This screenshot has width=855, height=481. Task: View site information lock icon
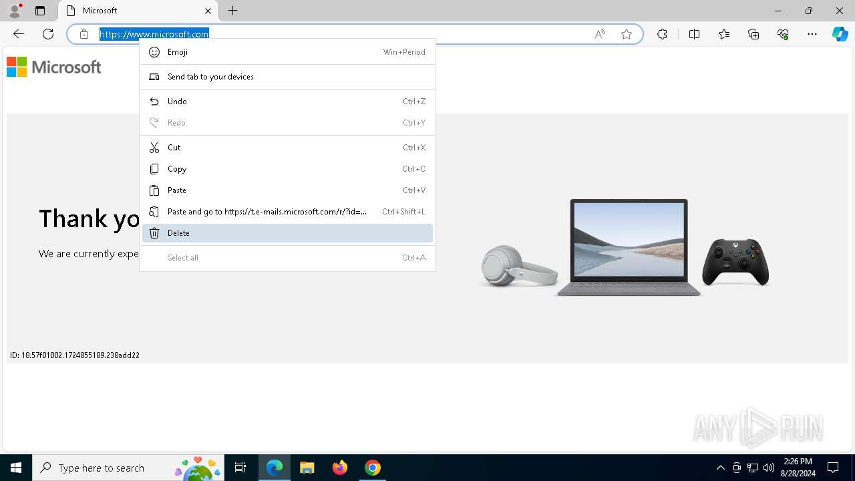(84, 34)
